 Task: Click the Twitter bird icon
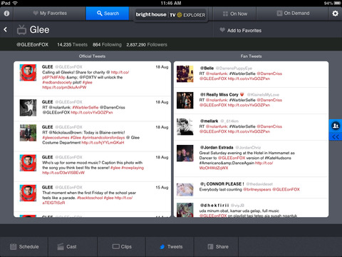tap(162, 247)
